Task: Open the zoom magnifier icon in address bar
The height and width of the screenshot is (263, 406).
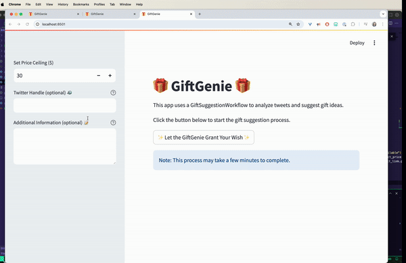Action: [290, 24]
